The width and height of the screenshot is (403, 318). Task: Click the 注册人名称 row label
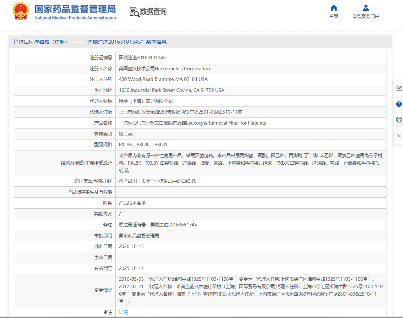point(101,68)
